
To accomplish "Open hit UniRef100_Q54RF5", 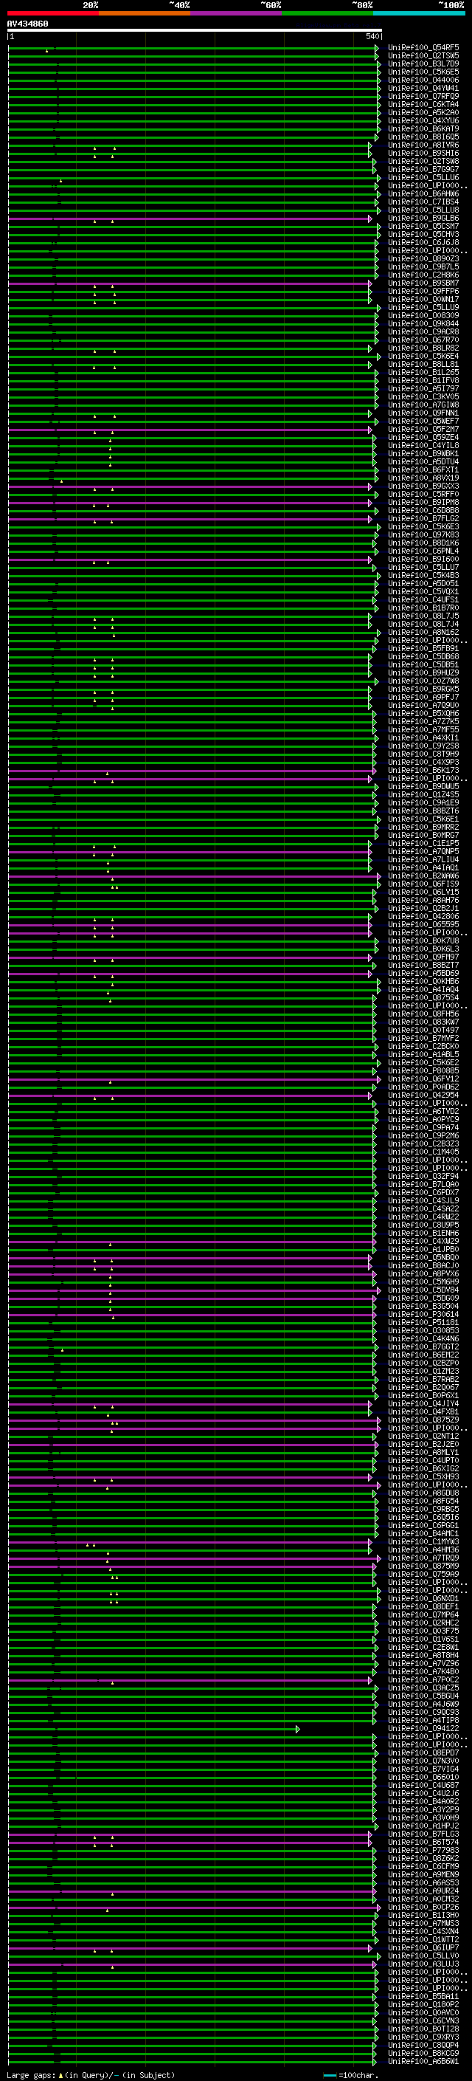I will (x=423, y=48).
